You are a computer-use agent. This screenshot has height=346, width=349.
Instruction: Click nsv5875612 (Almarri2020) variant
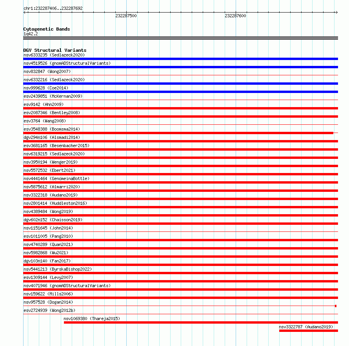click(x=52, y=187)
